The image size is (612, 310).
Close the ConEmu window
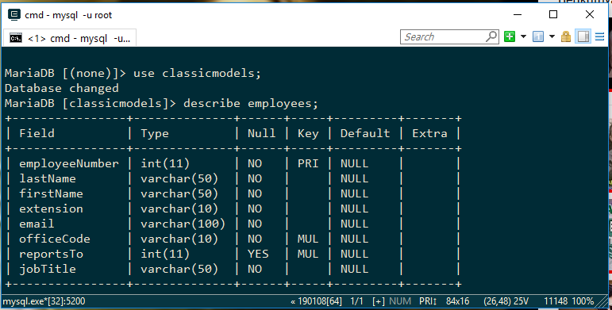[x=590, y=15]
